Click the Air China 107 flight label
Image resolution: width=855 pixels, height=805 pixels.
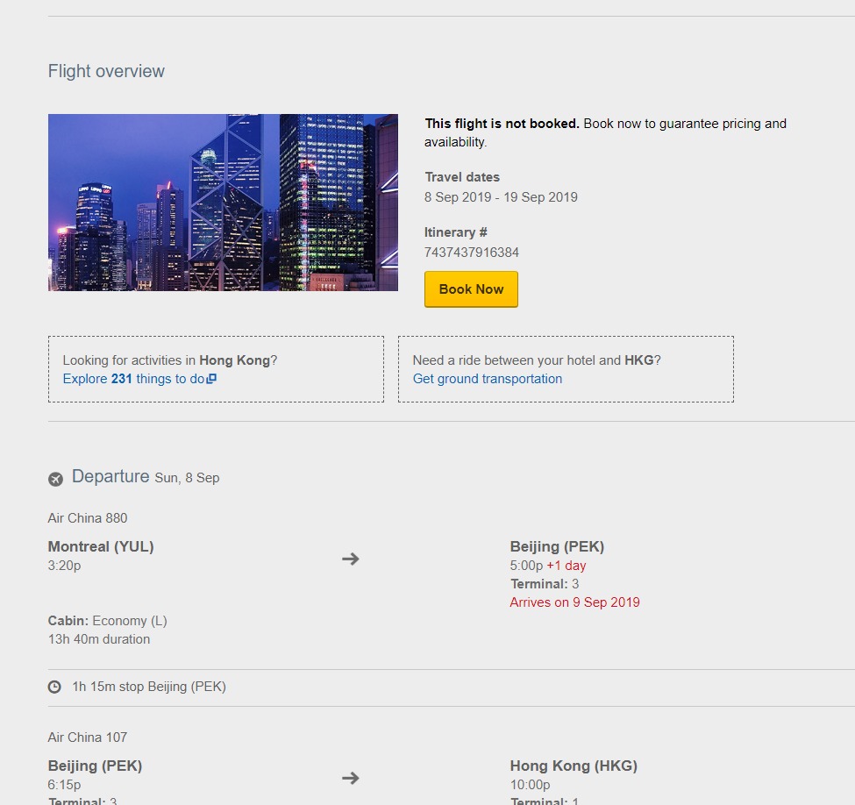pos(87,737)
